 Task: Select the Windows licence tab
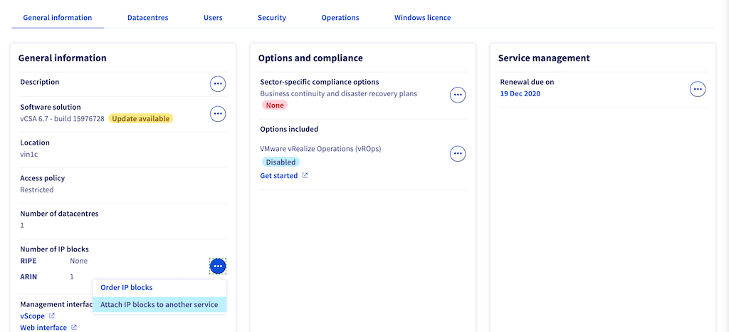click(423, 18)
